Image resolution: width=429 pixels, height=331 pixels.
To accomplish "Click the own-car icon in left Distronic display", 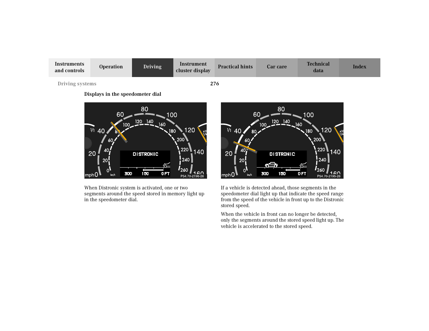I will coord(167,165).
